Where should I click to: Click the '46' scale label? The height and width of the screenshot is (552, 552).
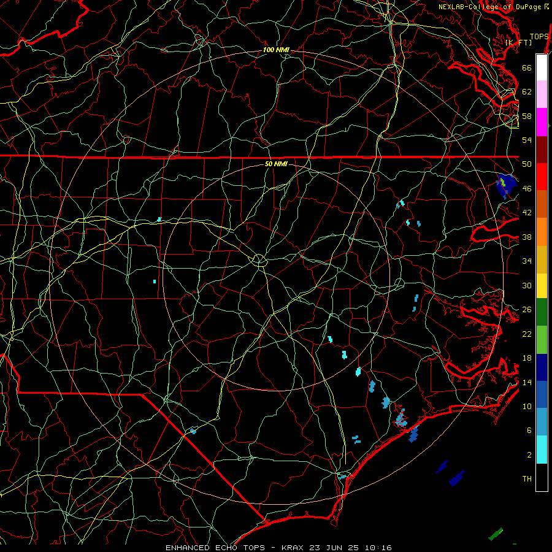point(527,189)
